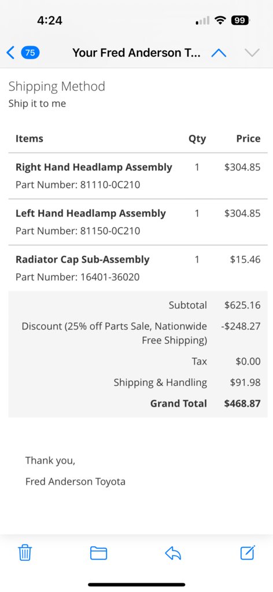Tap the Grand Total $468.87 amount
This screenshot has height=592, width=273.
pos(242,403)
